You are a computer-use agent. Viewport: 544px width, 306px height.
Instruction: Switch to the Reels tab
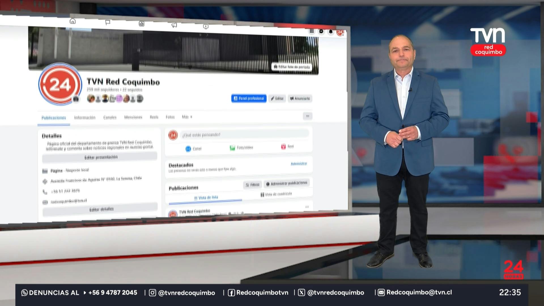pos(154,117)
